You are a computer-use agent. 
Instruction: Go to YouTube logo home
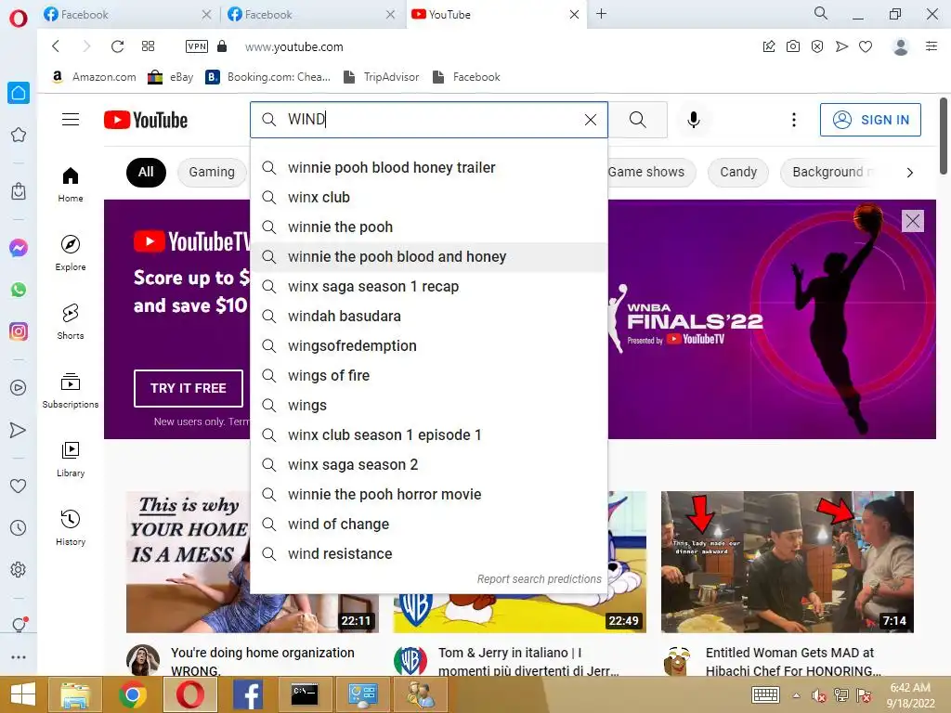pos(146,120)
